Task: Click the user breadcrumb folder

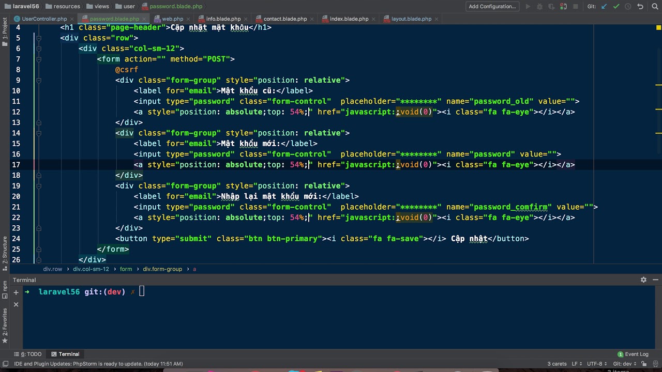Action: [125, 7]
